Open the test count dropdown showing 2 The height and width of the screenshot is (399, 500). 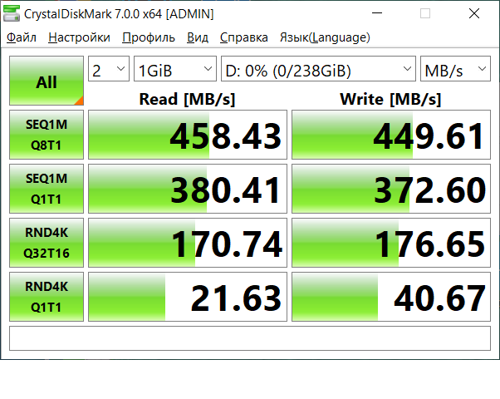pyautogui.click(x=110, y=71)
